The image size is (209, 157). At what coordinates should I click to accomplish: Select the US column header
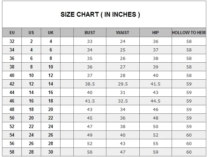tap(31, 32)
